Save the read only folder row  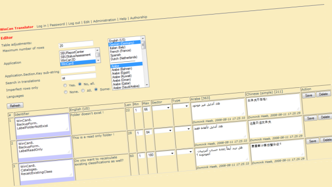pos(310,118)
